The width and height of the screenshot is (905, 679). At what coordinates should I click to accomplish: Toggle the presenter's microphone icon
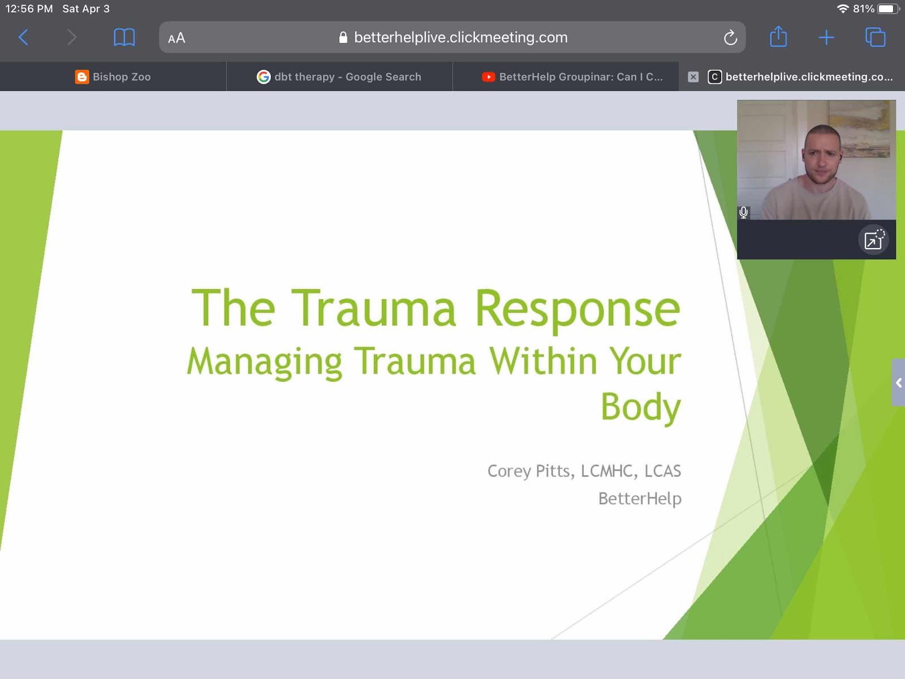(x=744, y=213)
